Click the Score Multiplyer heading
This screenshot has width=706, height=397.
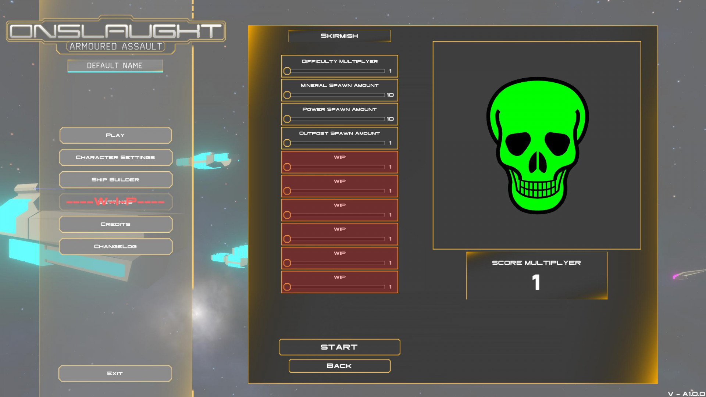(536, 263)
